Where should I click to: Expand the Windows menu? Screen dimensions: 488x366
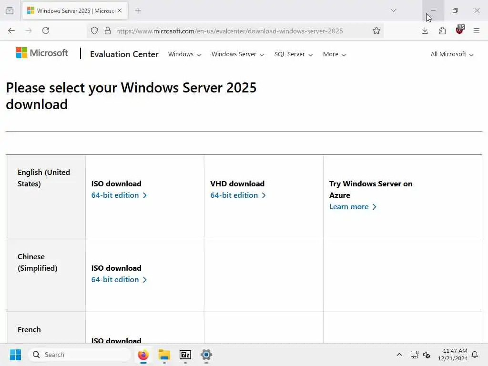pyautogui.click(x=184, y=54)
